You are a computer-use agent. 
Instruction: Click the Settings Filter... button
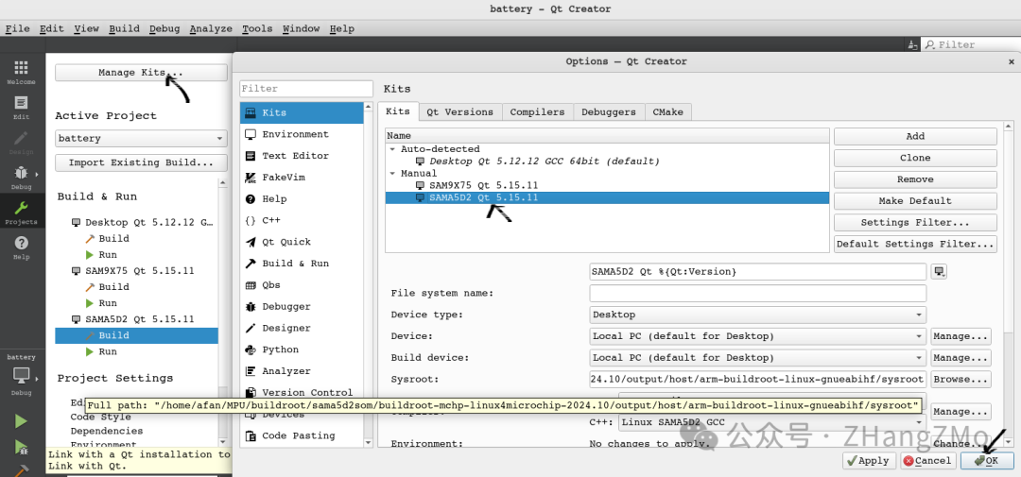(915, 223)
